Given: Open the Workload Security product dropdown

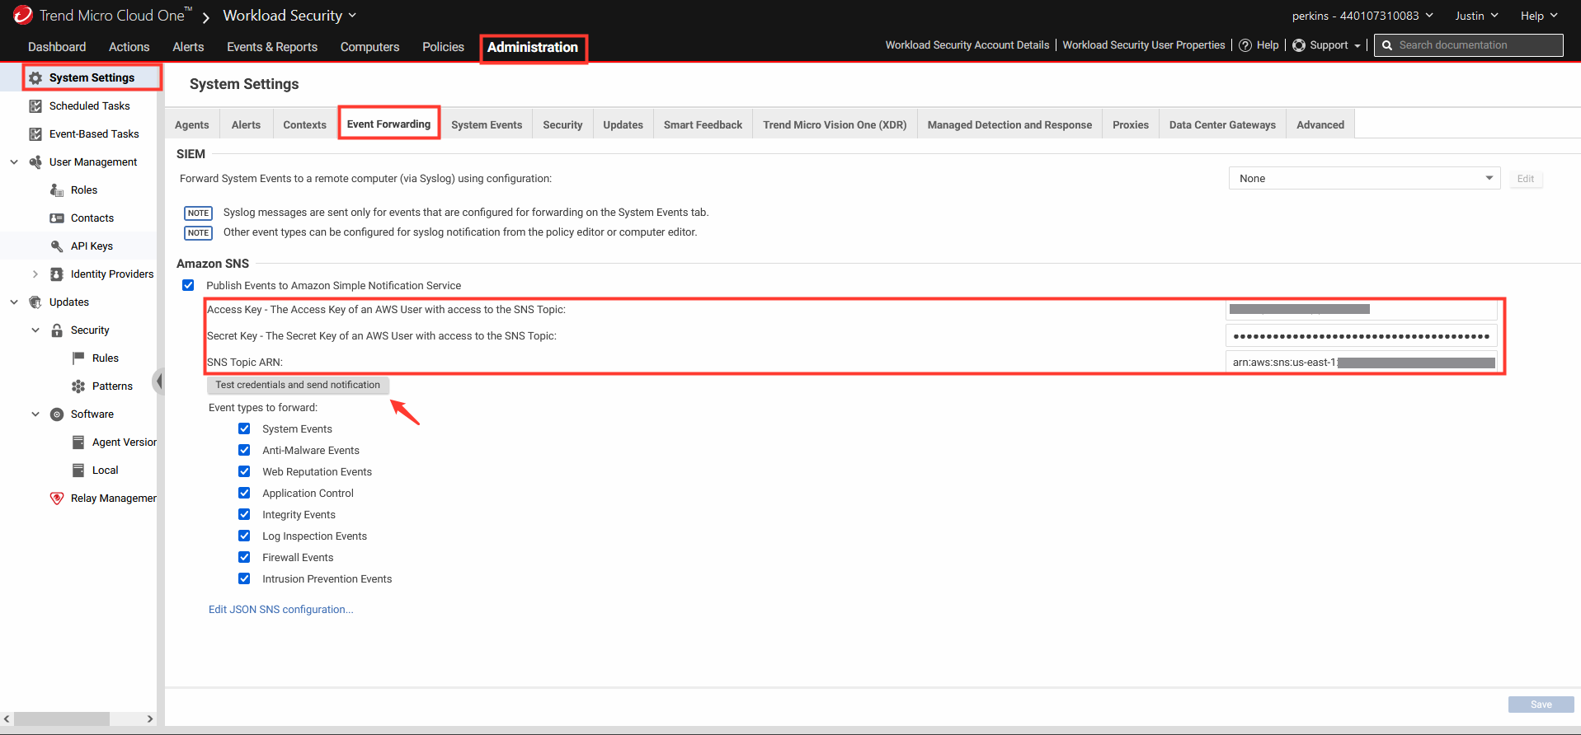Looking at the screenshot, I should click(289, 16).
